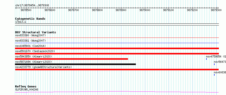Select the red bar under nsv5943850
Screen dimensions: 226x95
point(72,59)
